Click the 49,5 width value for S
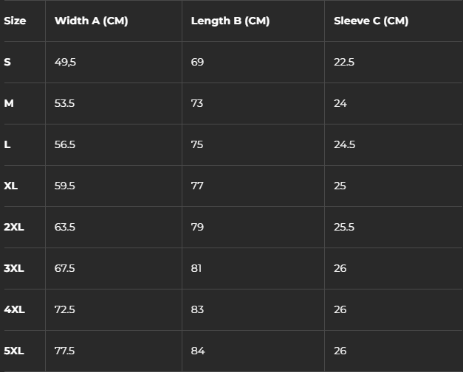Screen dimensions: 463x372 65,62
